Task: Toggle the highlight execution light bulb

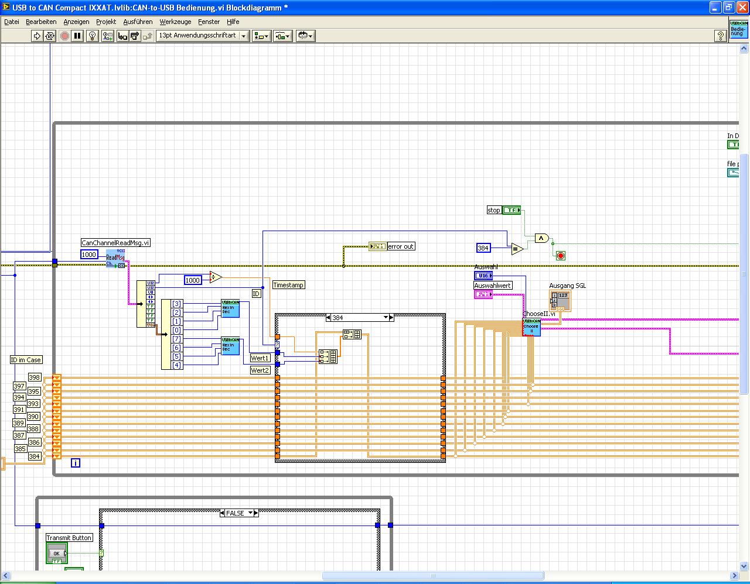Action: point(92,36)
